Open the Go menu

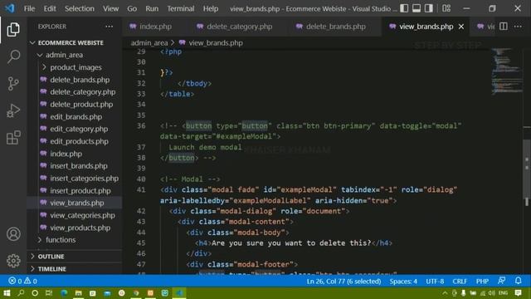click(x=132, y=8)
